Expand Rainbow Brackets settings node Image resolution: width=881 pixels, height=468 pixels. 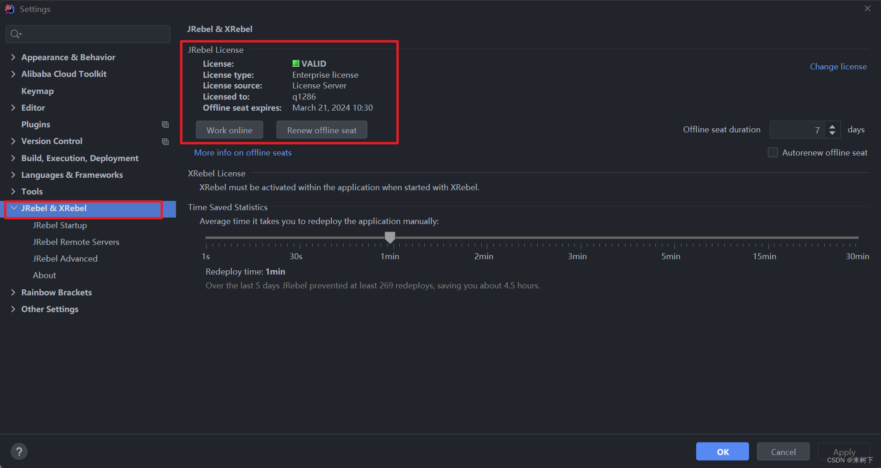point(13,292)
